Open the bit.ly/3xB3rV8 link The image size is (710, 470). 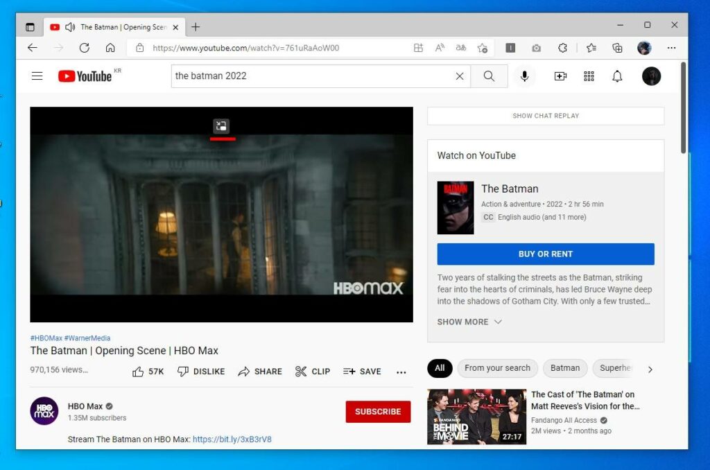tap(232, 439)
